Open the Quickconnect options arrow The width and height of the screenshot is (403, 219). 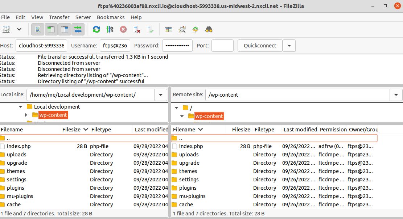tap(289, 46)
